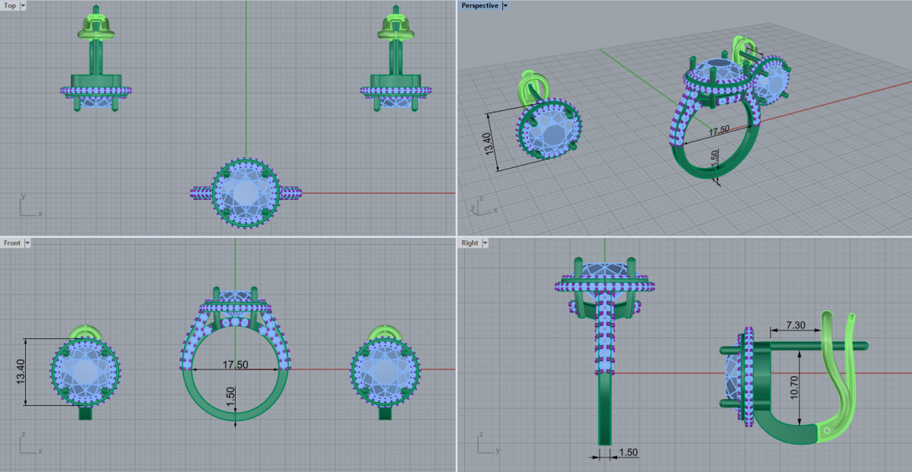The width and height of the screenshot is (912, 472).
Task: Click the Front viewport title label
Action: [12, 243]
